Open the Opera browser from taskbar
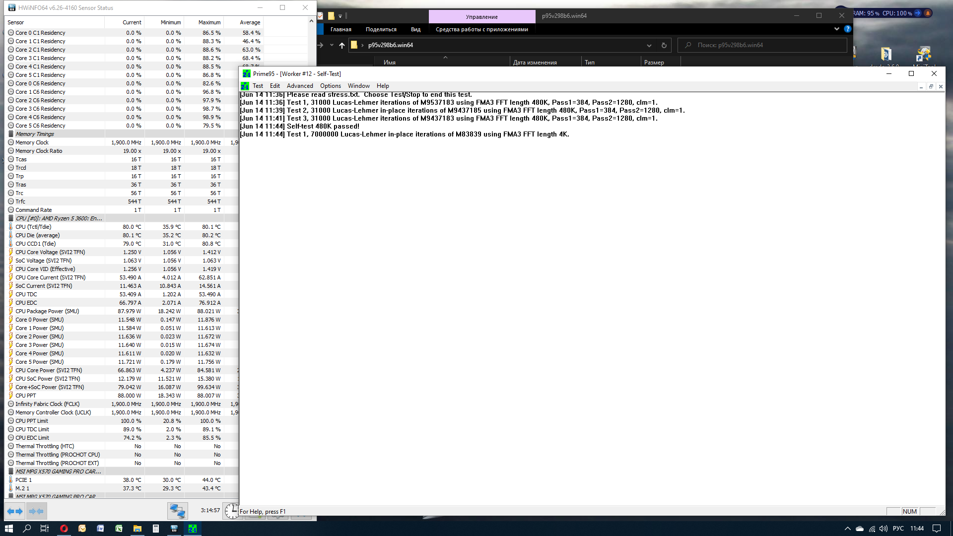The height and width of the screenshot is (536, 953). (x=64, y=529)
